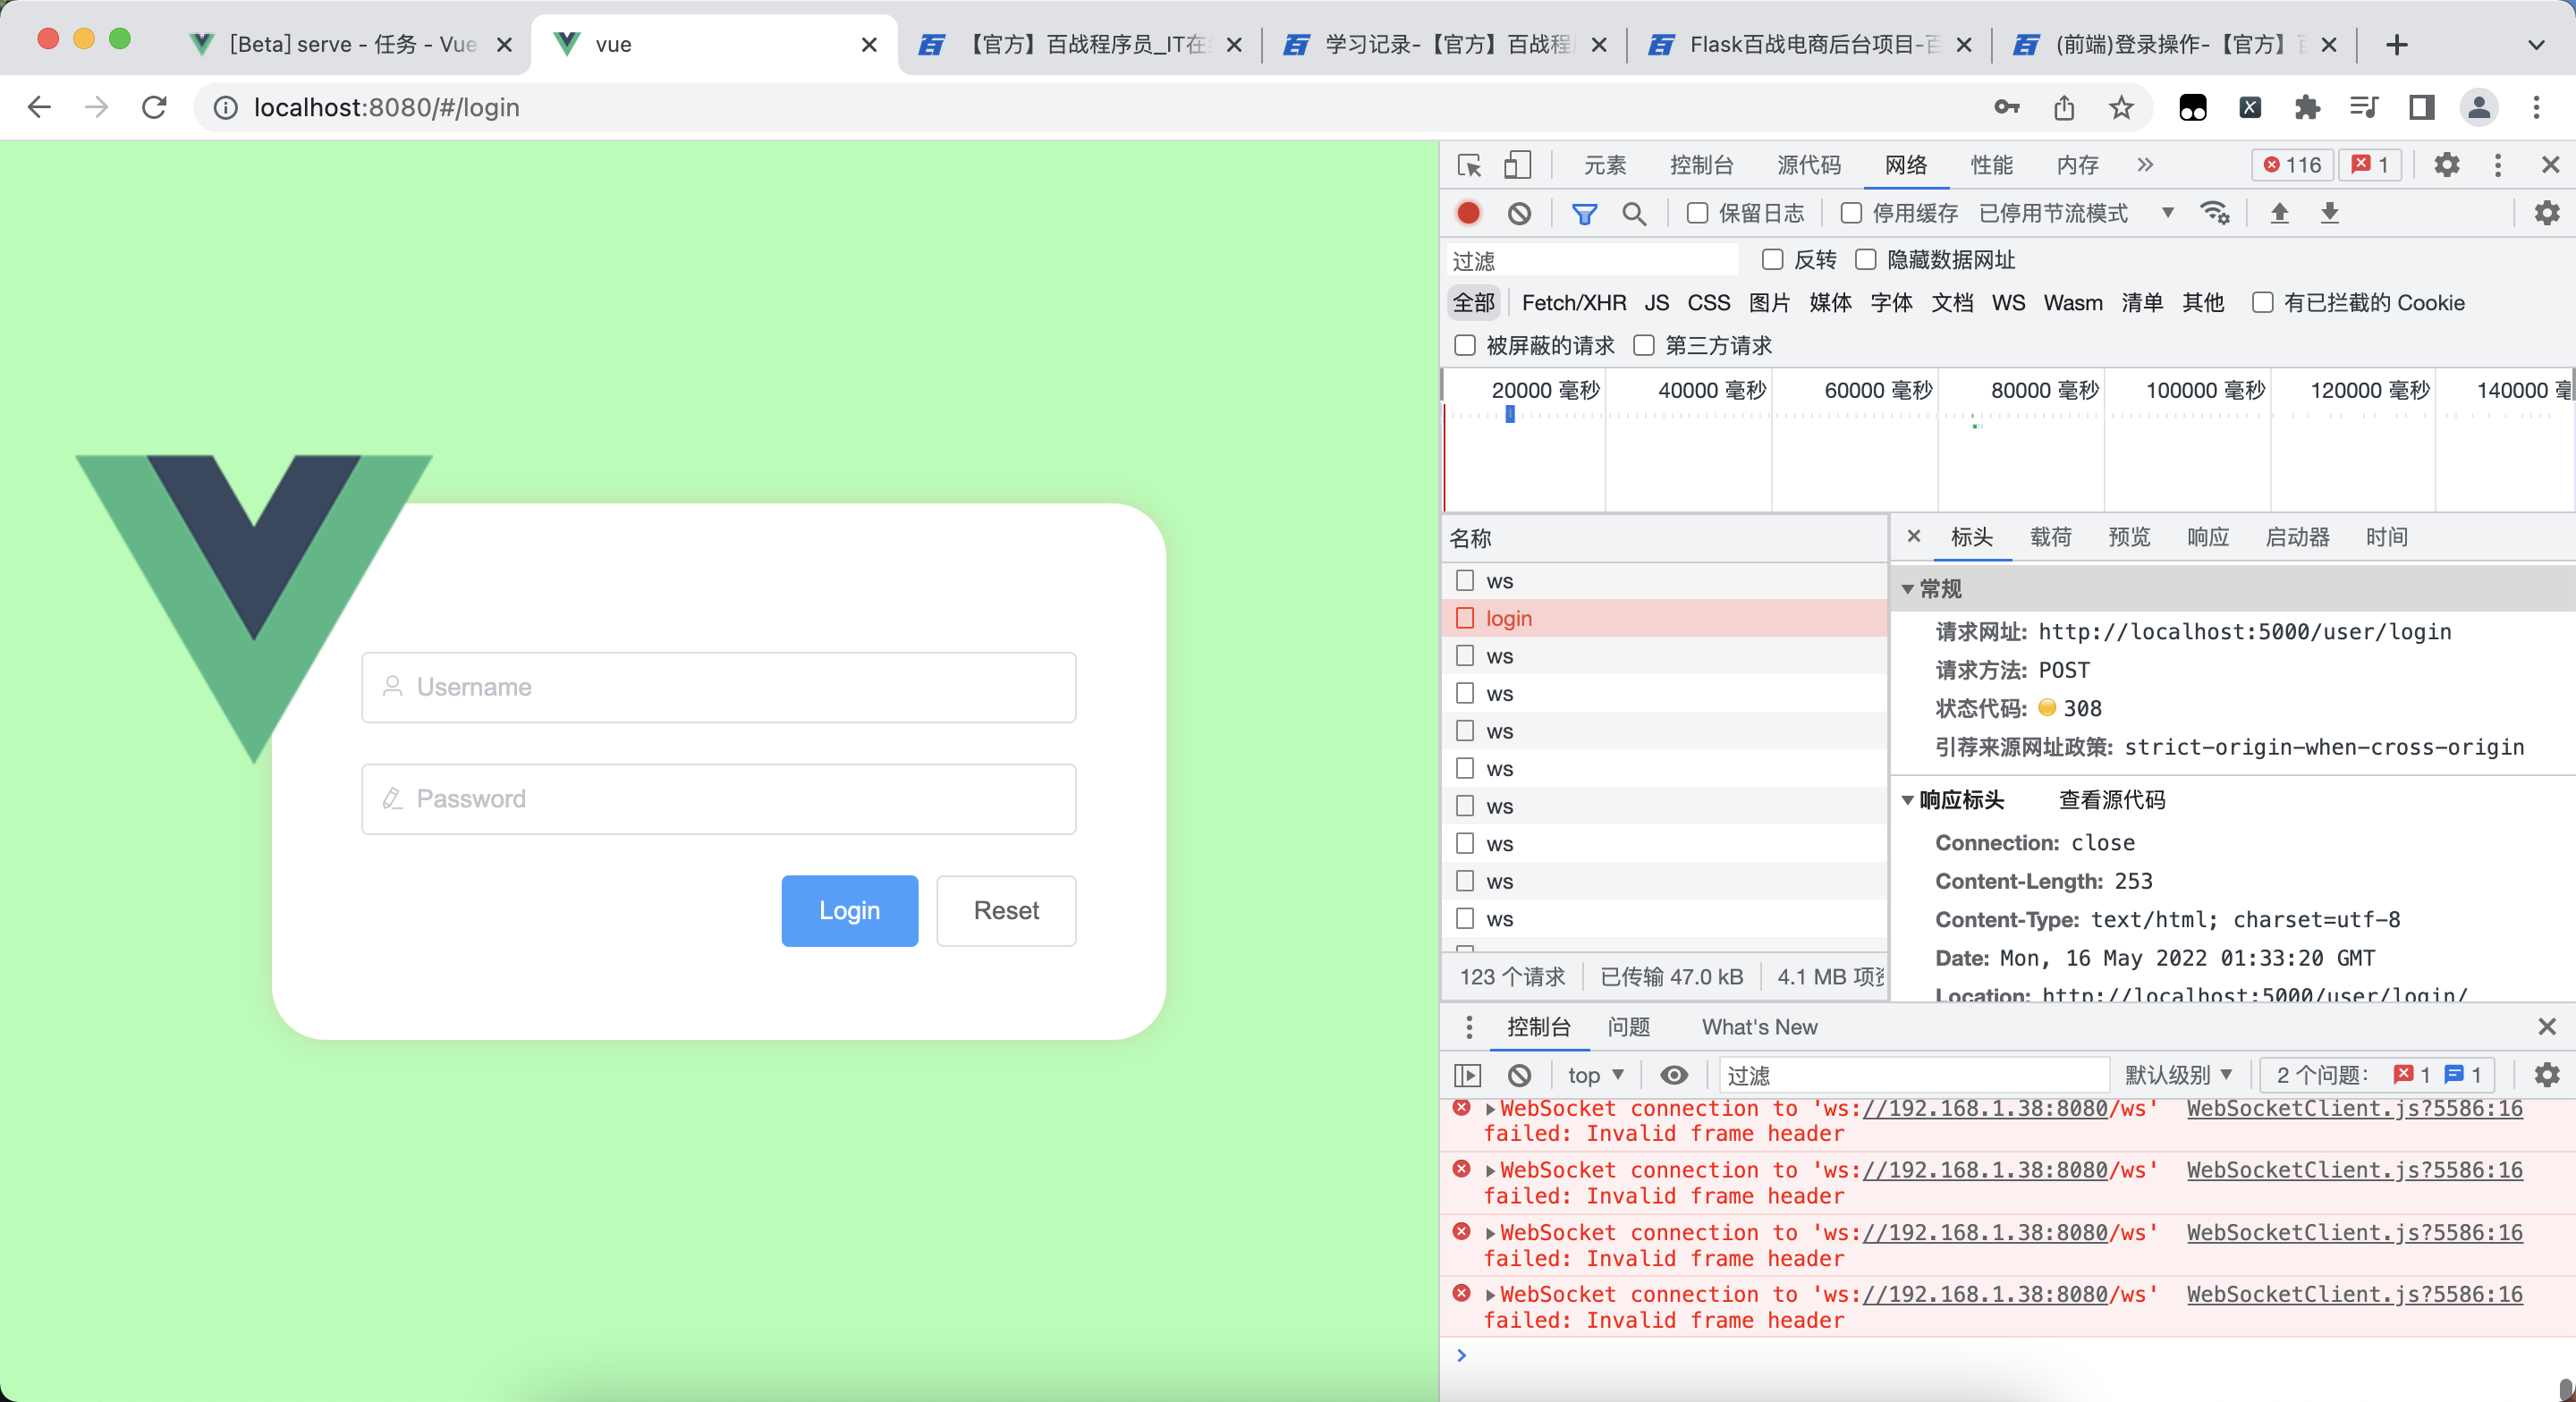Stop recording network log
2576x1402 pixels.
click(x=1468, y=213)
